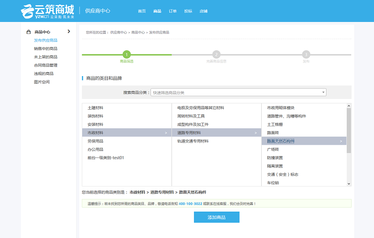The width and height of the screenshot is (374, 238).
Task: Click step 2 circle in progress bar
Action: (216, 55)
